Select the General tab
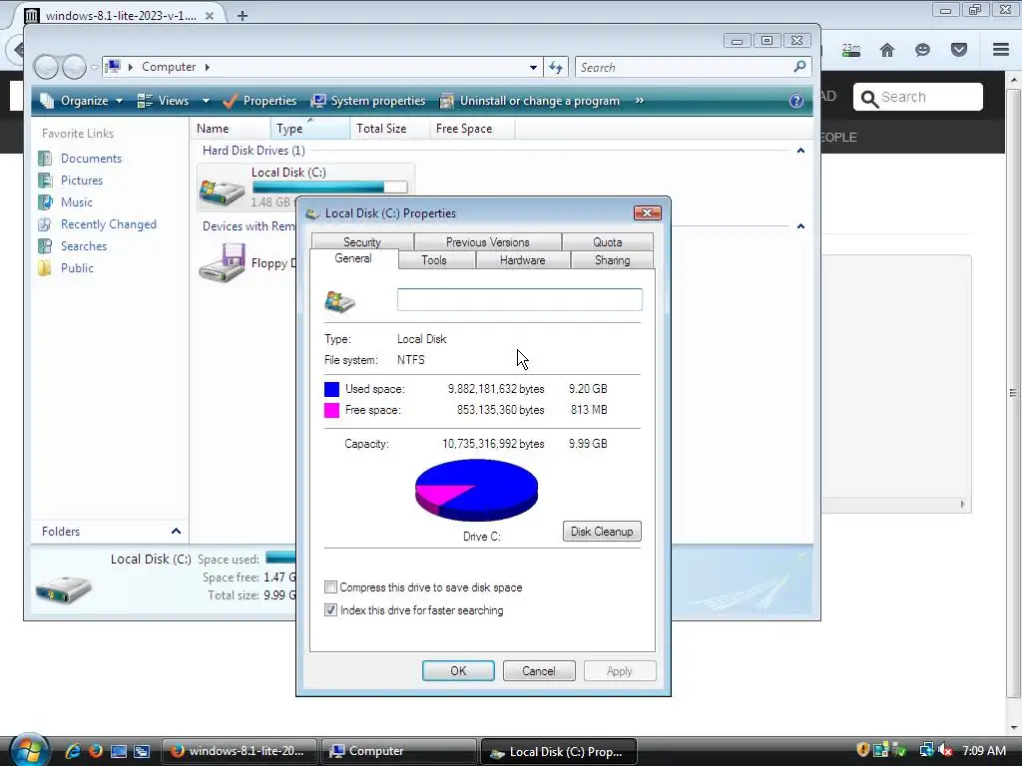Screen dimensions: 1022x766 [x=353, y=258]
